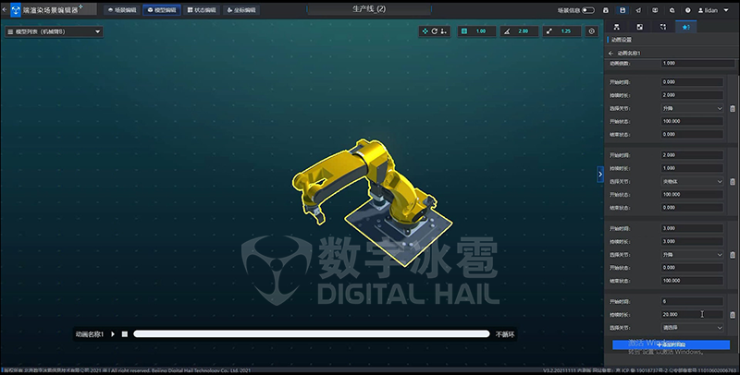
Task: Click second segment start time 2.000
Action: [x=691, y=155]
